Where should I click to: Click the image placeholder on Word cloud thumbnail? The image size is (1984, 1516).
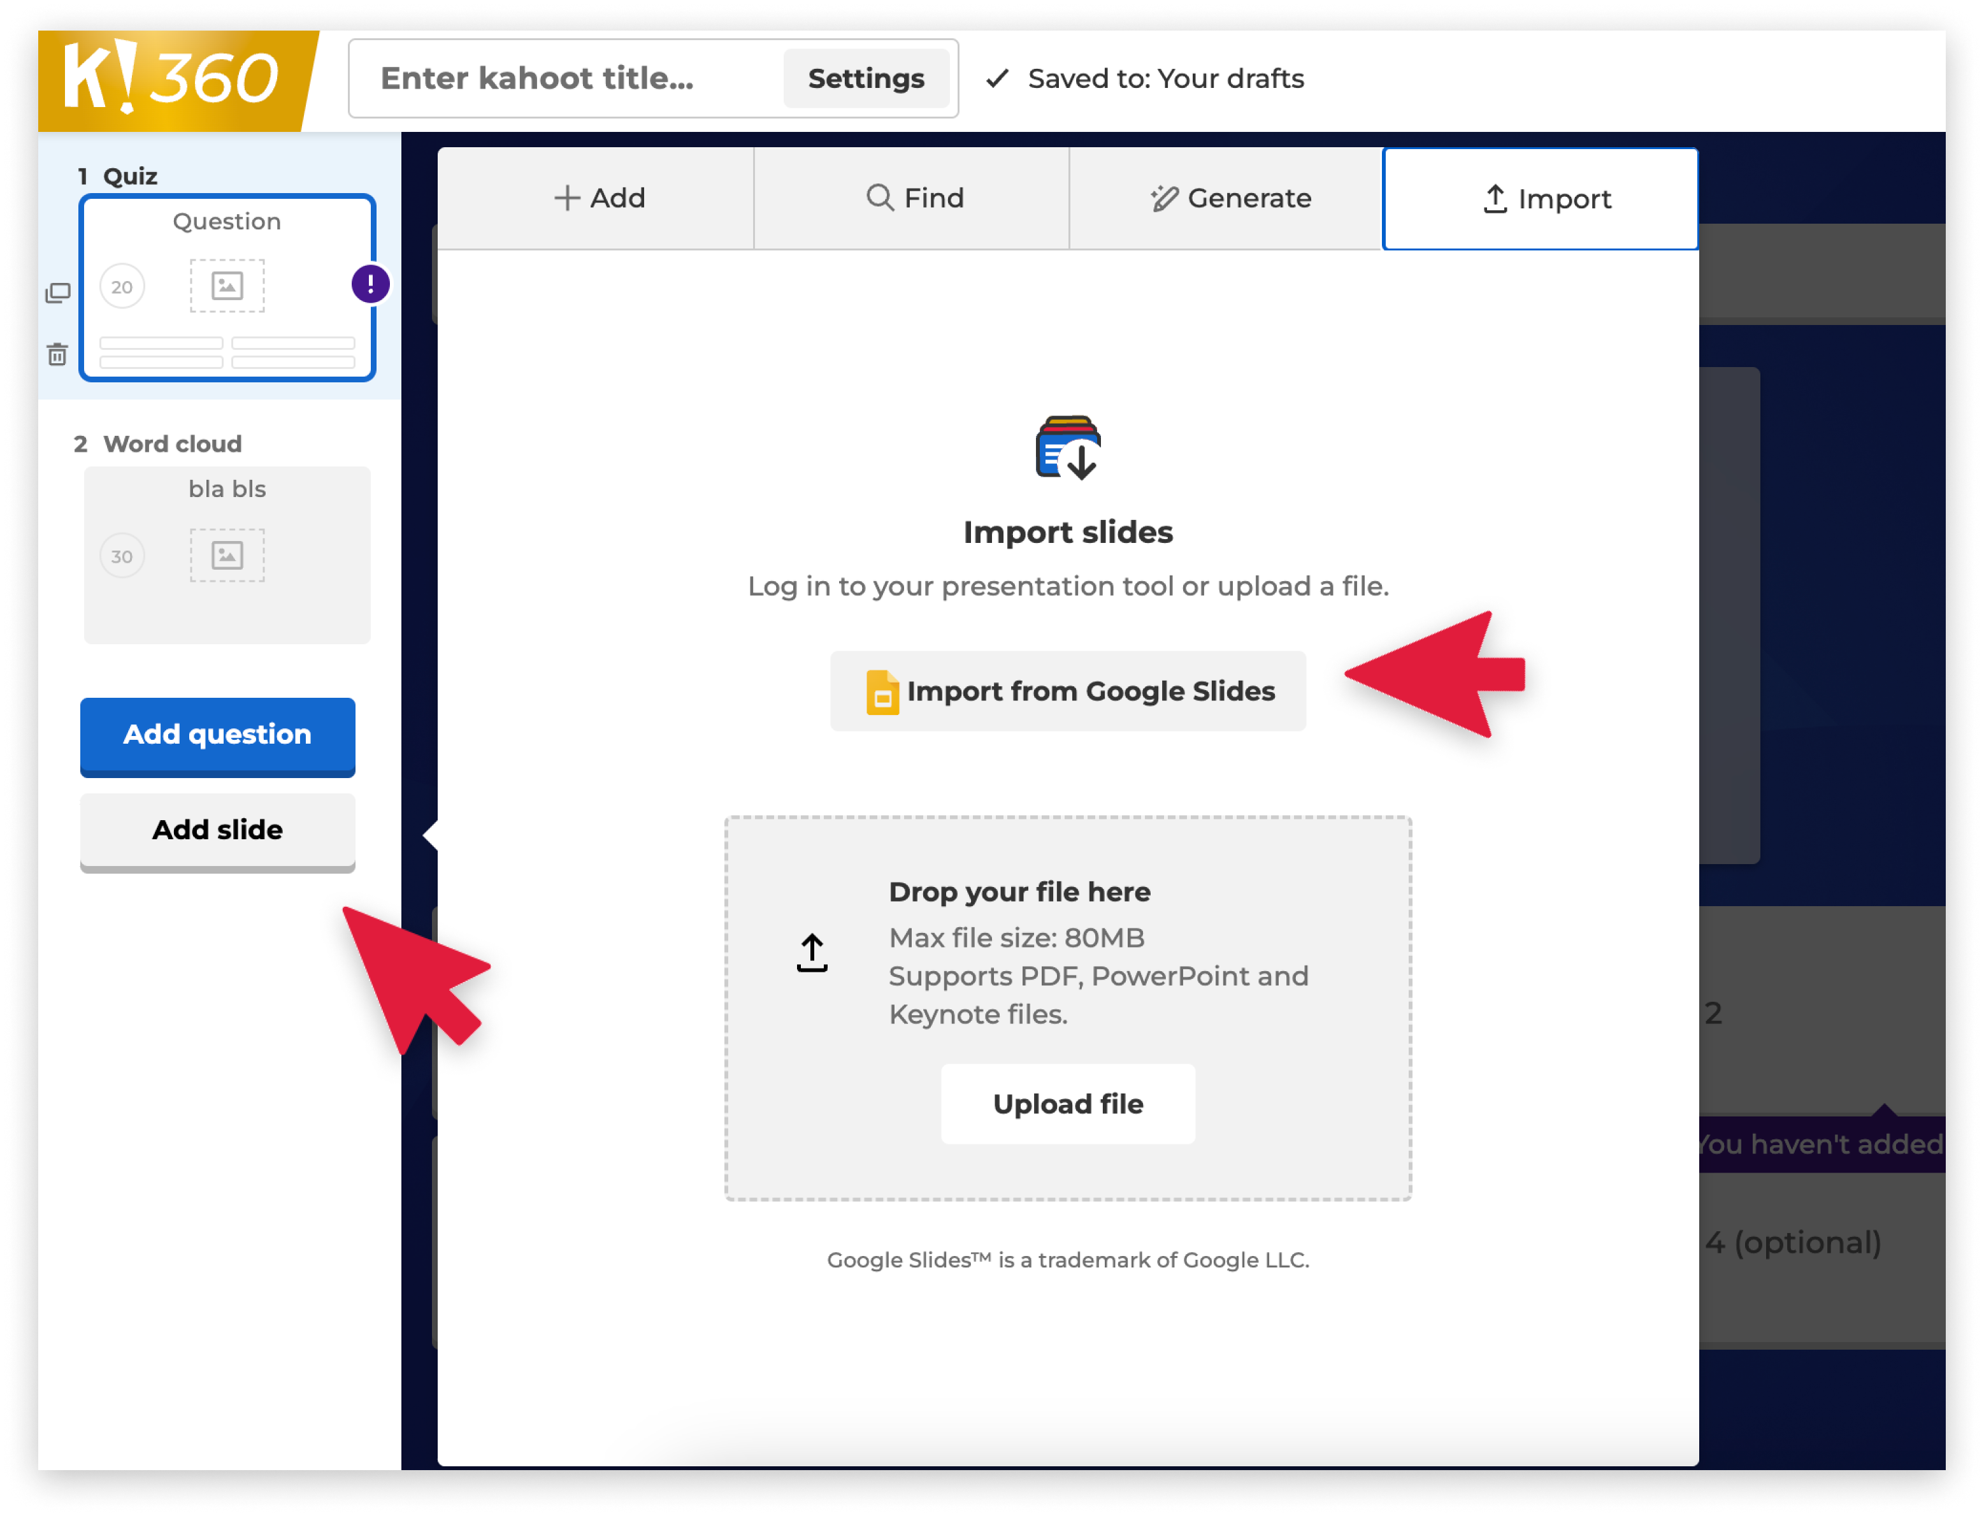[227, 556]
